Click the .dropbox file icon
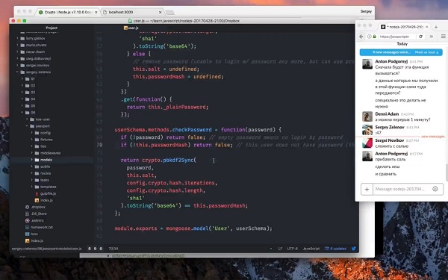The image size is (448, 280). (28, 207)
